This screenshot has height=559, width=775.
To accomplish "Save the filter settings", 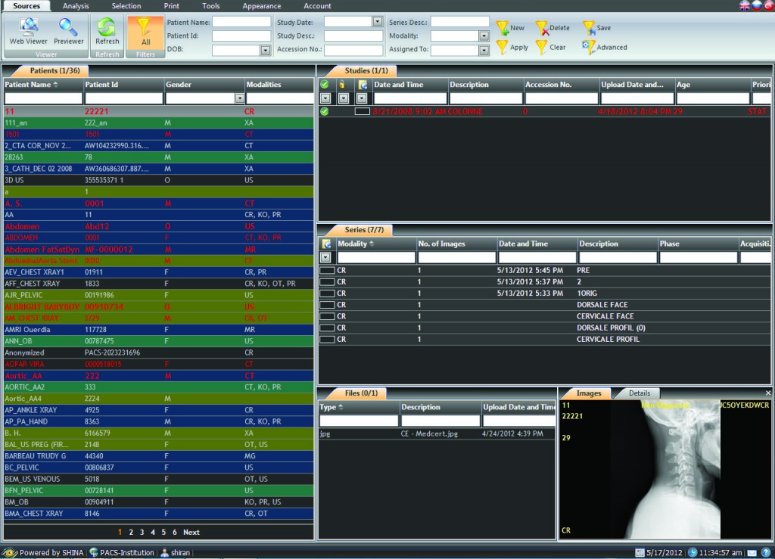I will click(596, 27).
